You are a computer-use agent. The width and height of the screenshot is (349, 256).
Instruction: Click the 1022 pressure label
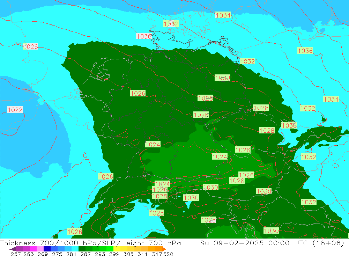(x=15, y=110)
